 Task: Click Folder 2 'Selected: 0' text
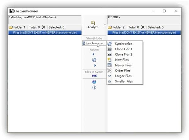pyautogui.click(x=156, y=27)
